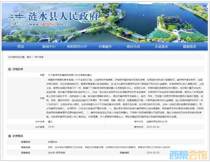Image resolution: width=210 pixels, height=162 pixels.
Task: Click the 办件编号 value 19791
Action: (x=51, y=127)
